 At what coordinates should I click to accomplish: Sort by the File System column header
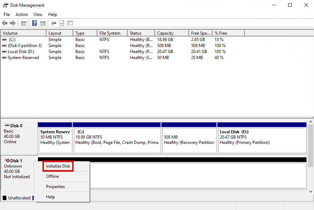(112, 33)
